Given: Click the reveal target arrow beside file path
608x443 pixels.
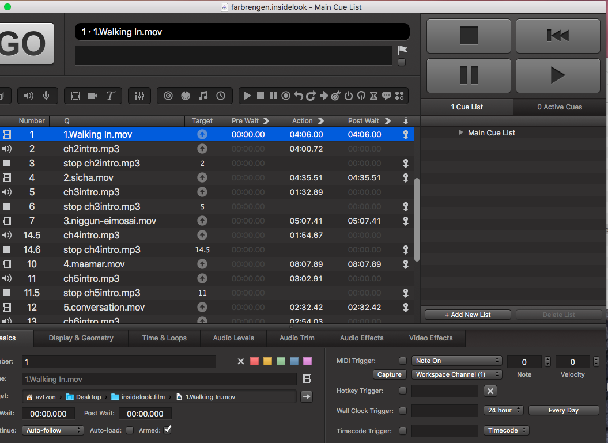Looking at the screenshot, I should pos(307,396).
